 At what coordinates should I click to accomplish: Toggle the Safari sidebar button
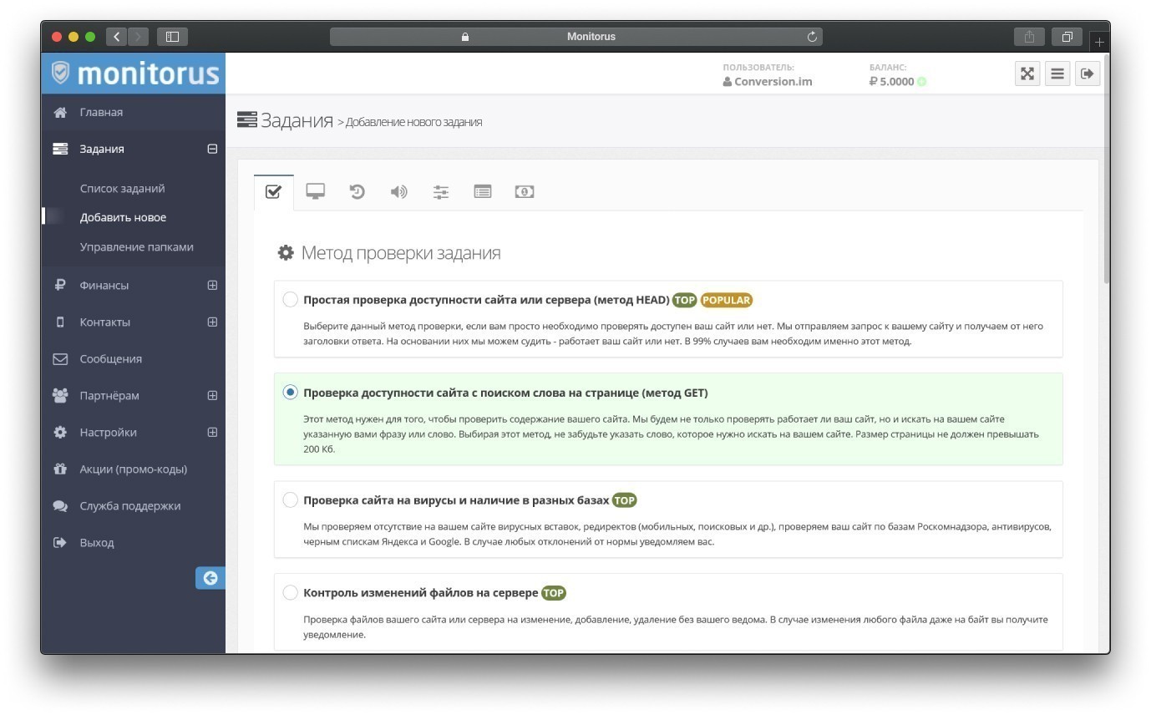tap(173, 37)
